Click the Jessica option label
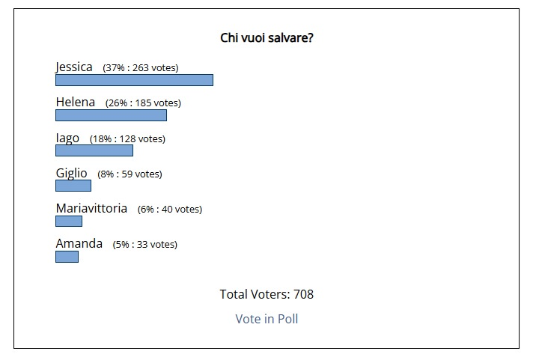The width and height of the screenshot is (533, 363). click(74, 67)
